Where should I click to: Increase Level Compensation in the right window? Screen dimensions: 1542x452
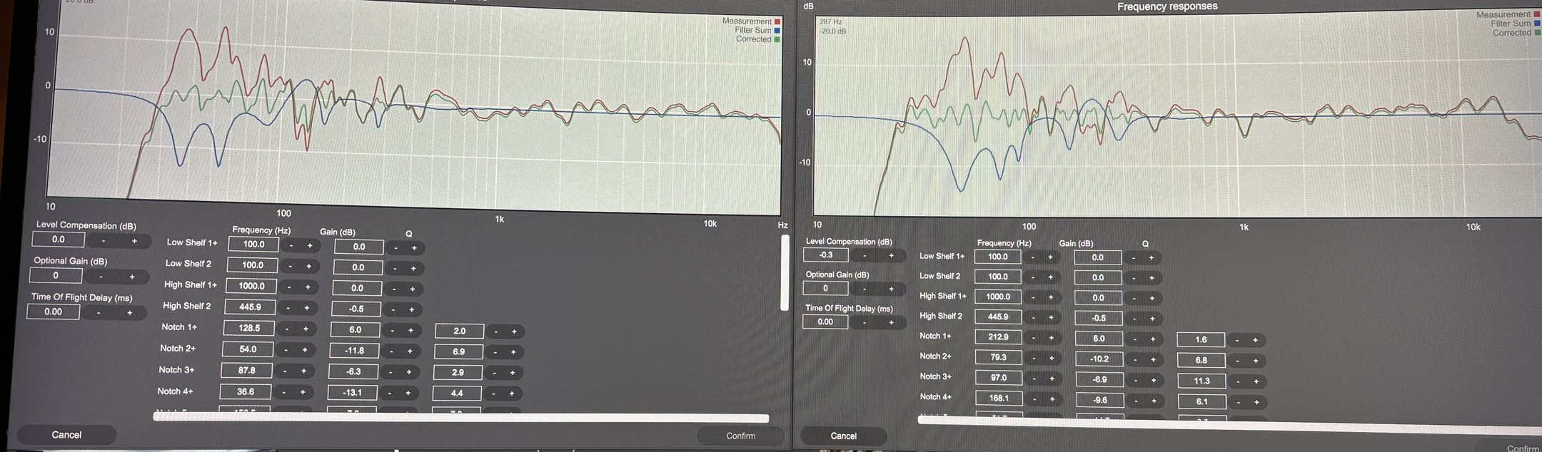891,256
